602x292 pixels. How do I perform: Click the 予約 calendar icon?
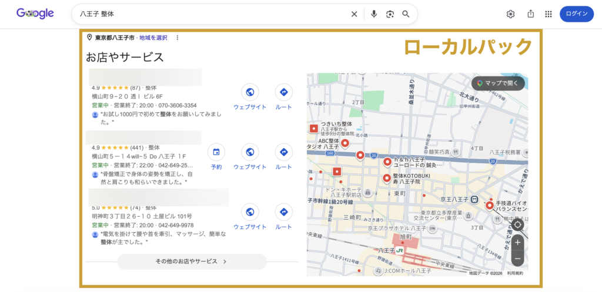coord(216,152)
